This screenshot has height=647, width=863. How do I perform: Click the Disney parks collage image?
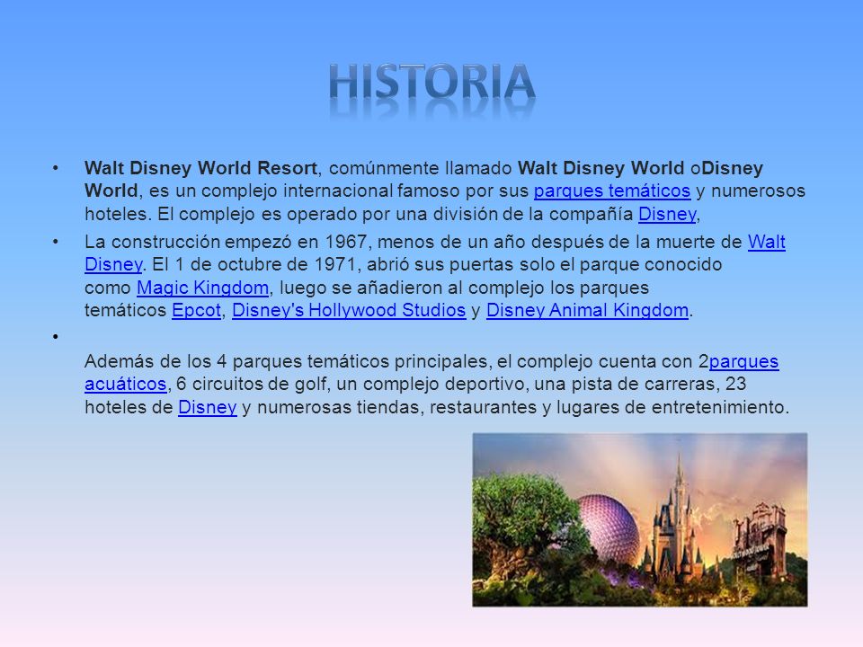(639, 519)
